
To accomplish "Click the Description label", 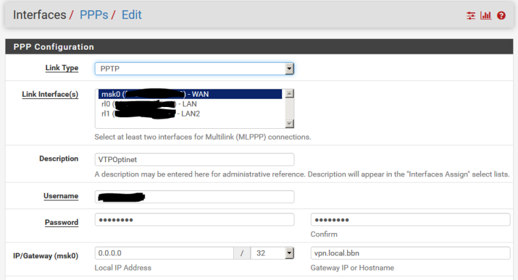I will (x=59, y=159).
